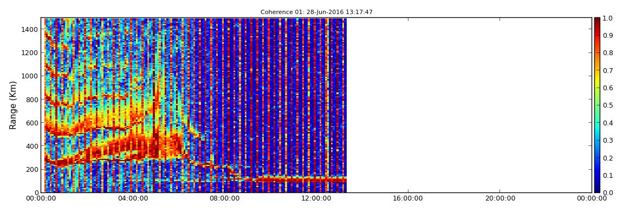This screenshot has height=220, width=623.
Task: Click the colorbar 0.8 tick label
Action: click(x=608, y=53)
